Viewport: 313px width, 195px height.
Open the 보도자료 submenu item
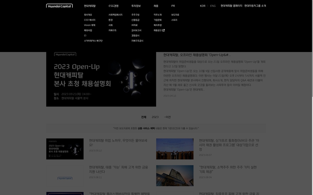[175, 15]
